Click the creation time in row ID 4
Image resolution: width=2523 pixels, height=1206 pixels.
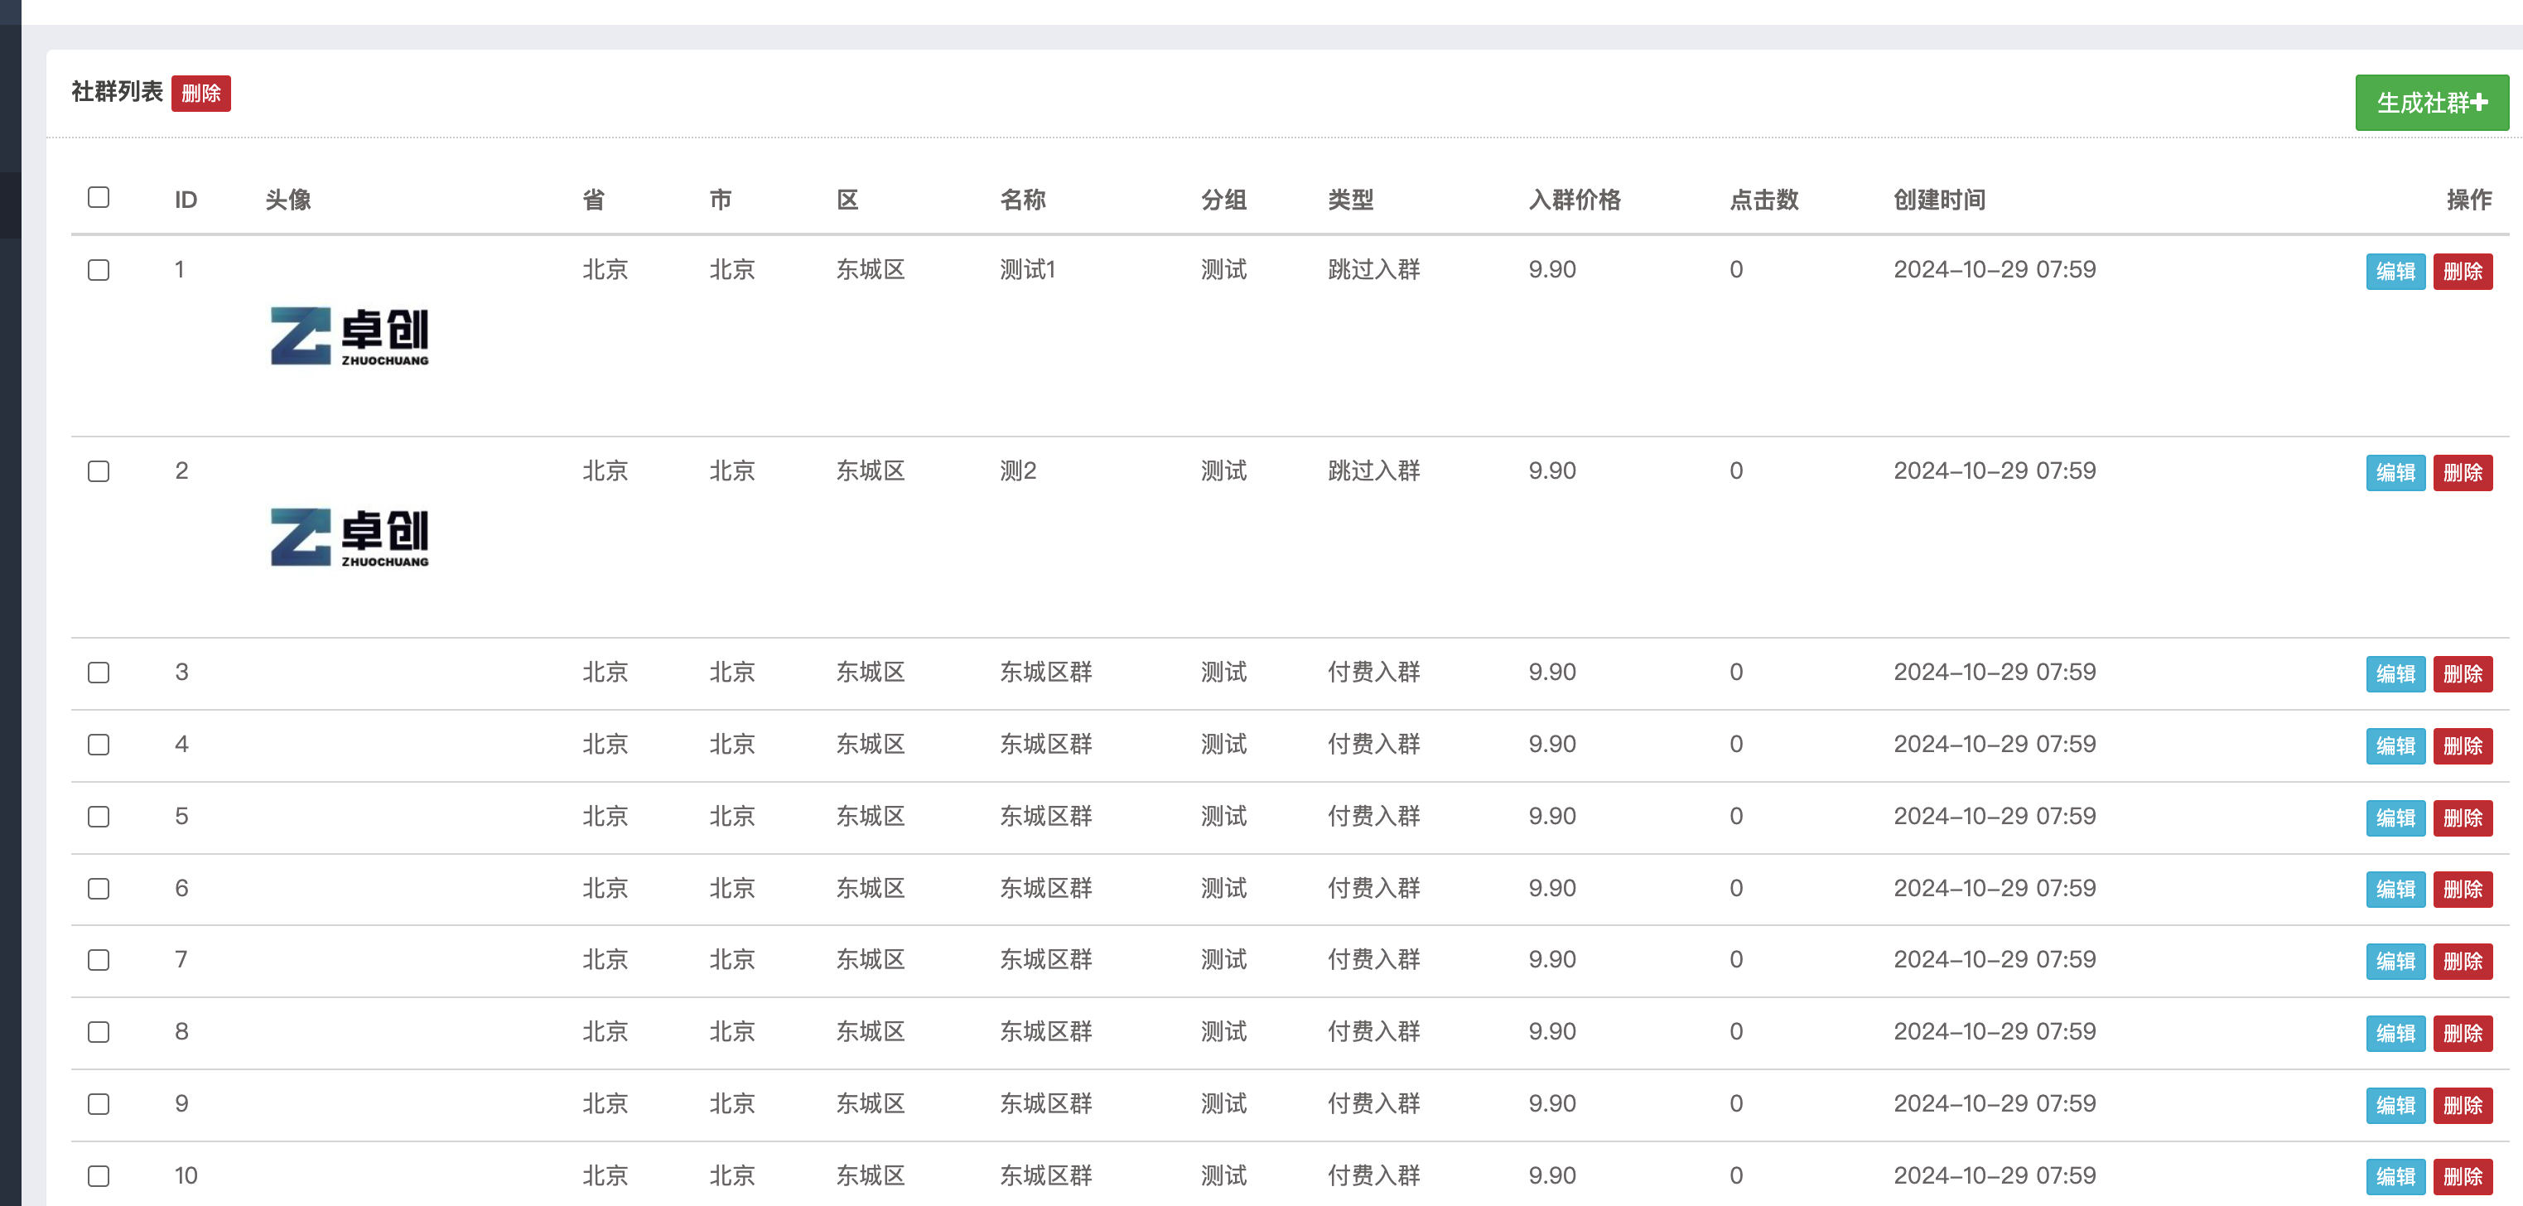coord(1994,745)
